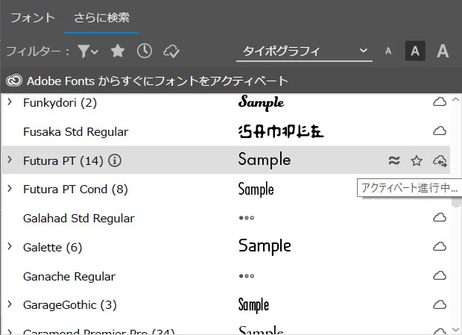Toggle the favorites star filter
The image size is (462, 335).
point(118,51)
